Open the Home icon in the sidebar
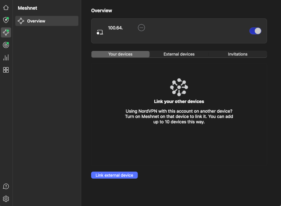Screen dimensions: 281x206 (x=6, y=7)
